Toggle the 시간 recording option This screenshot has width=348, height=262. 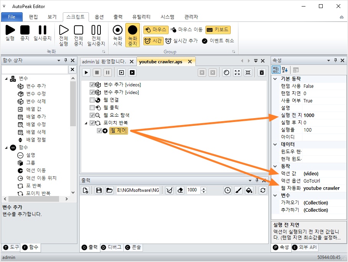tap(153, 41)
